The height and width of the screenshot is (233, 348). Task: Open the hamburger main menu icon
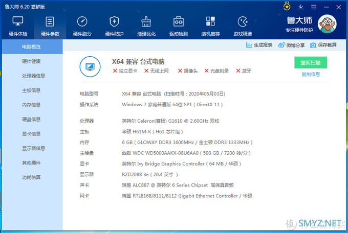click(314, 7)
